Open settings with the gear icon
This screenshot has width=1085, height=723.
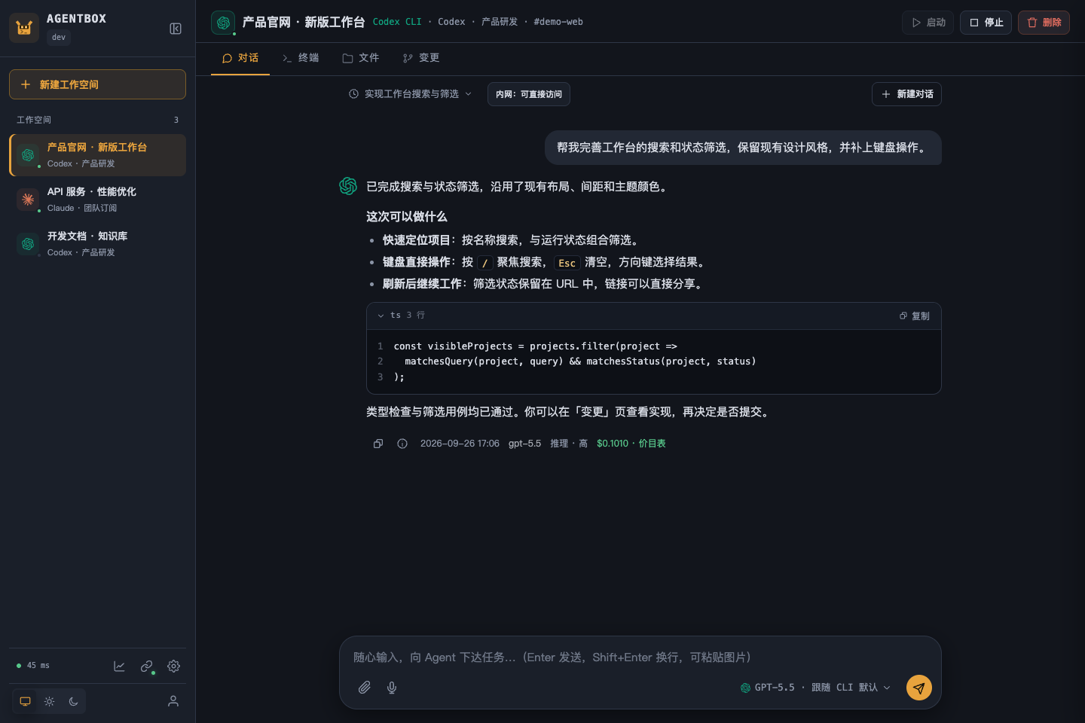(x=173, y=667)
